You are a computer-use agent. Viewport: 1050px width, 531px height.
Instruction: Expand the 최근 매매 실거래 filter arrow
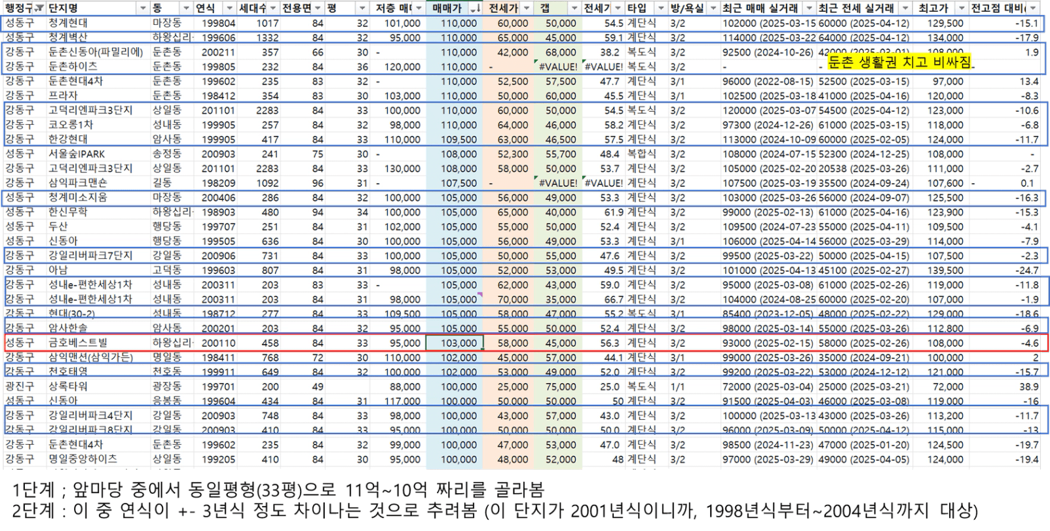coord(810,8)
